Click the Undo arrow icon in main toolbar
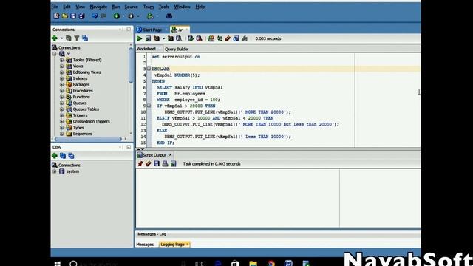The height and width of the screenshot is (266, 473). [x=95, y=16]
